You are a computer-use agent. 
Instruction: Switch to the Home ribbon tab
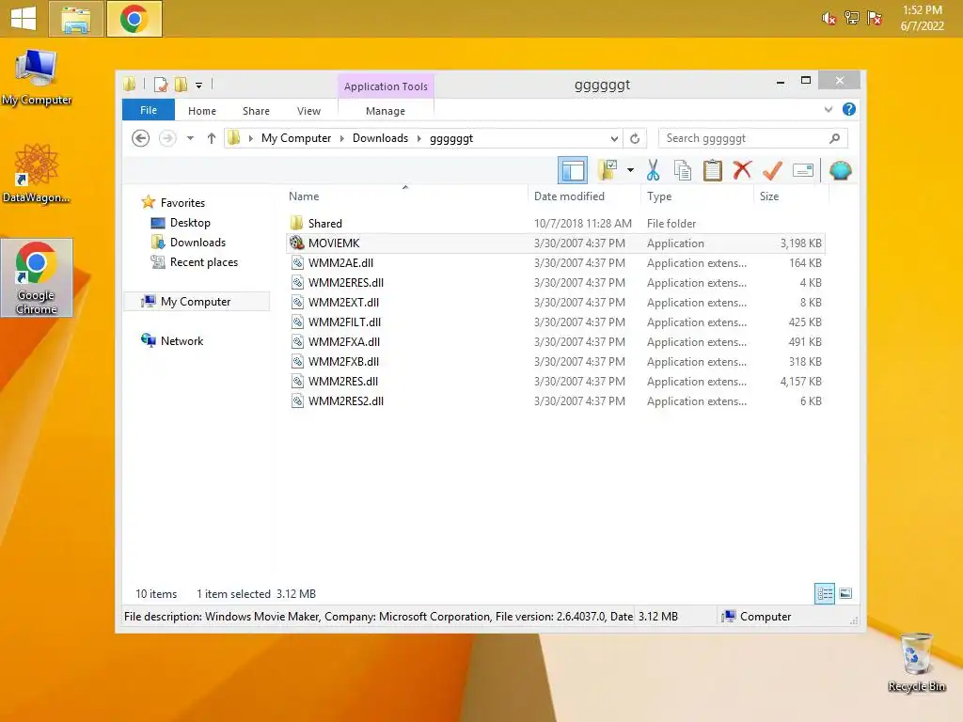202,111
